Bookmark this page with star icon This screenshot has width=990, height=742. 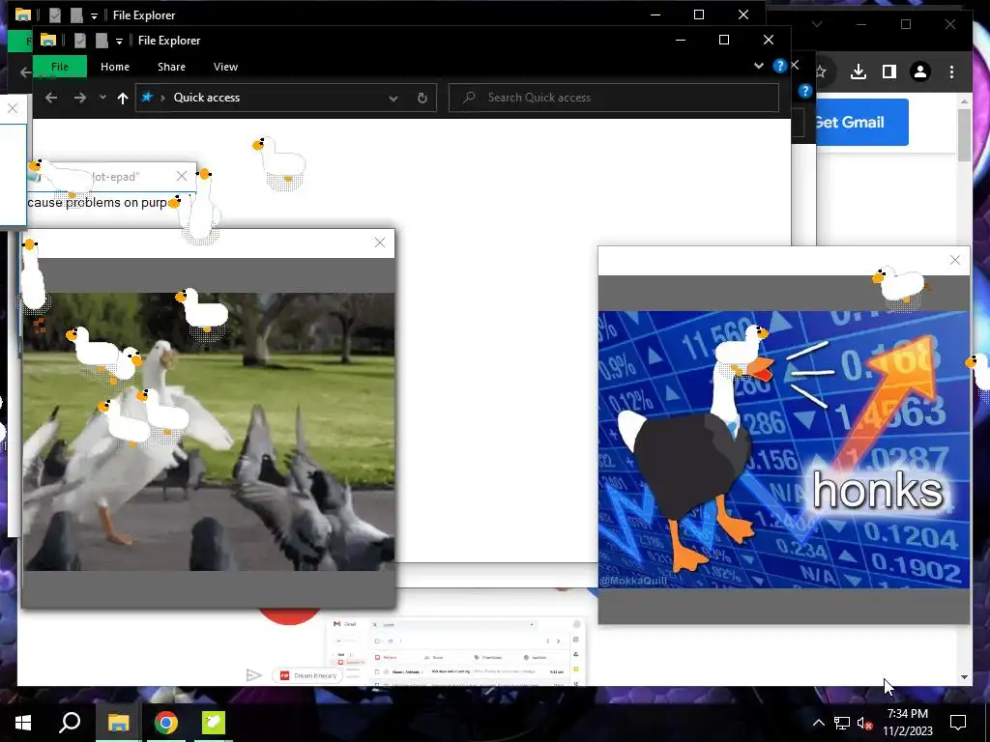(821, 71)
